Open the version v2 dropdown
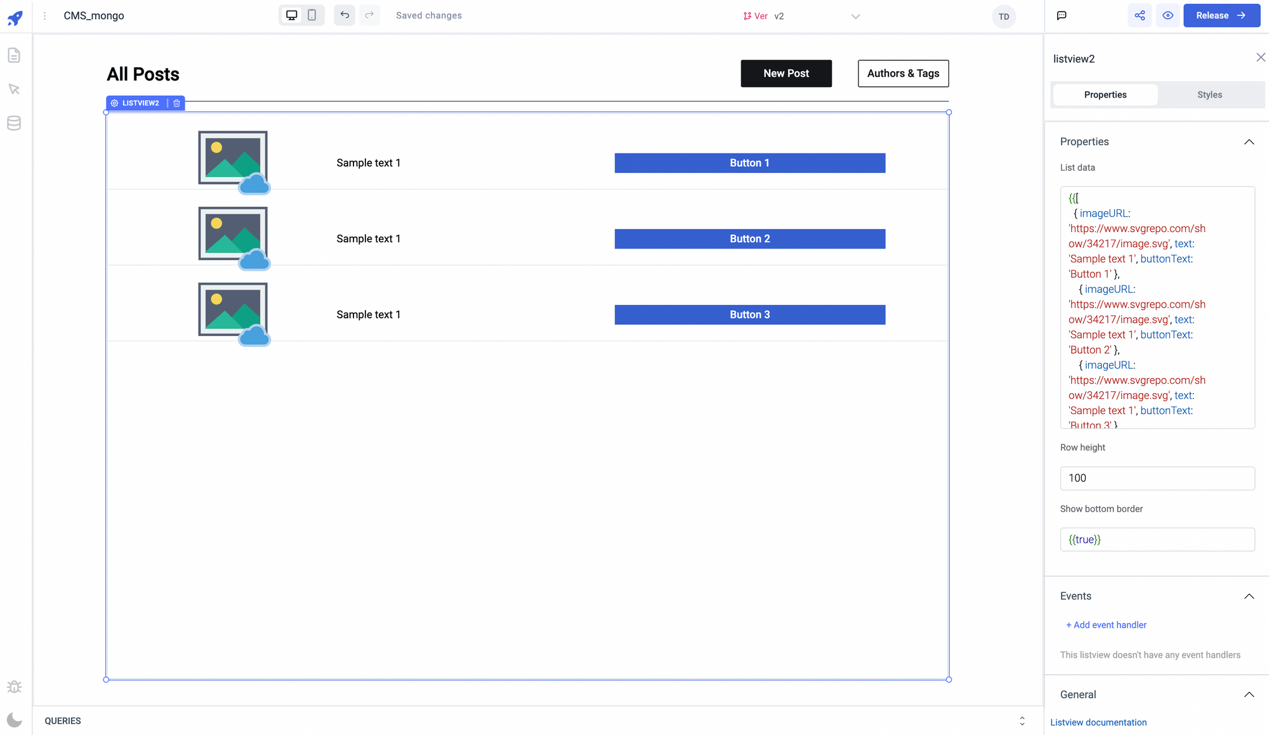1269x735 pixels. [855, 16]
